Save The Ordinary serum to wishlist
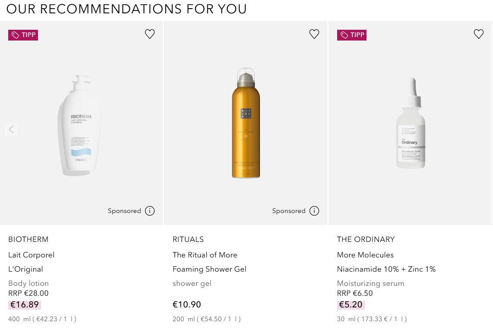Screen dimensions: 493x332 tap(479, 34)
